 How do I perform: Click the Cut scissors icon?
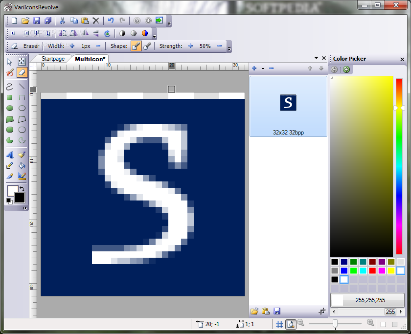coord(62,21)
